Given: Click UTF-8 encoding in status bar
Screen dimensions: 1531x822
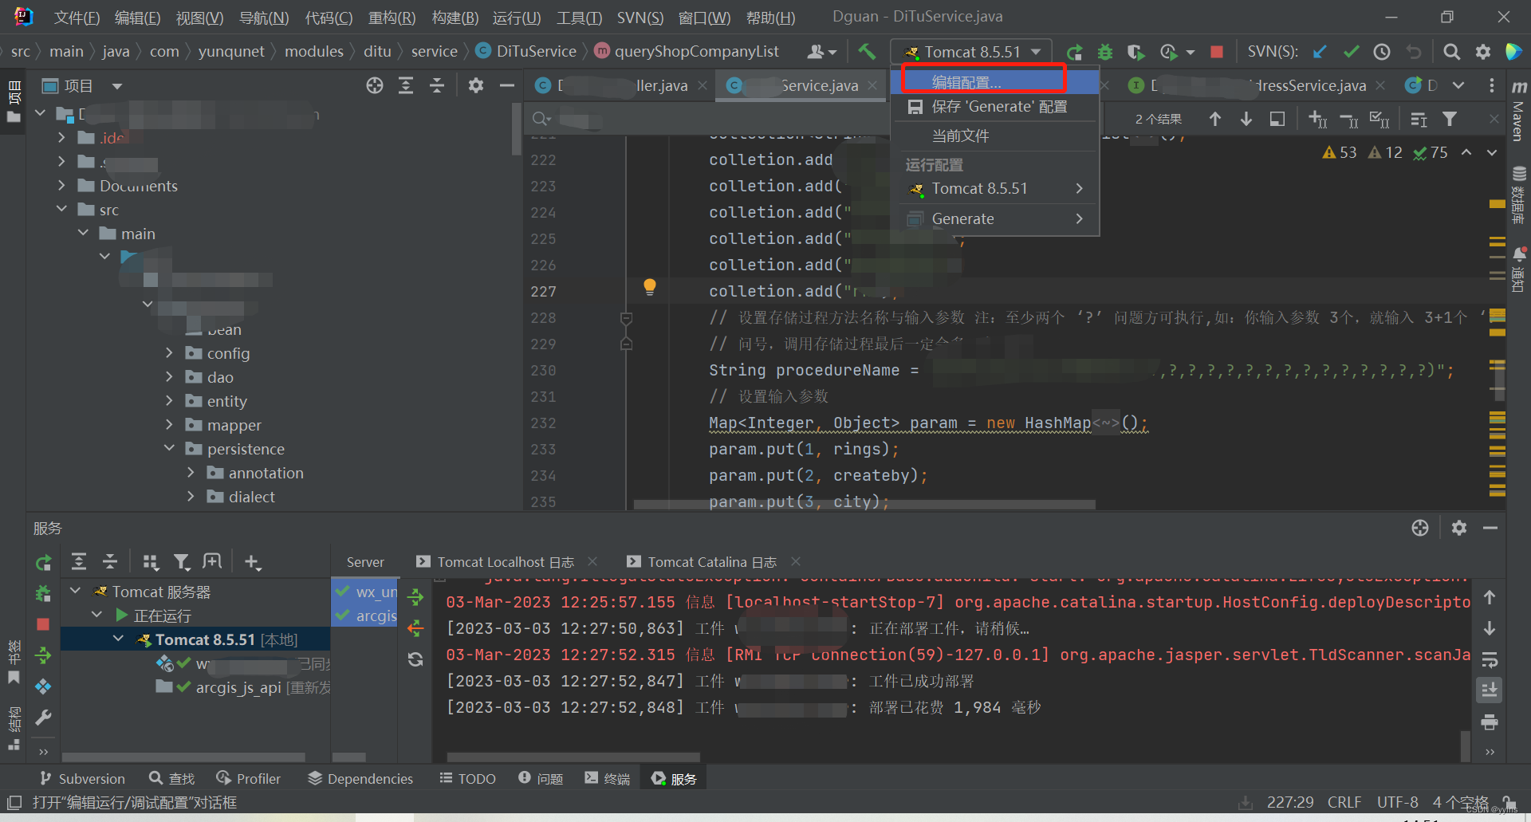Looking at the screenshot, I should coord(1397,802).
